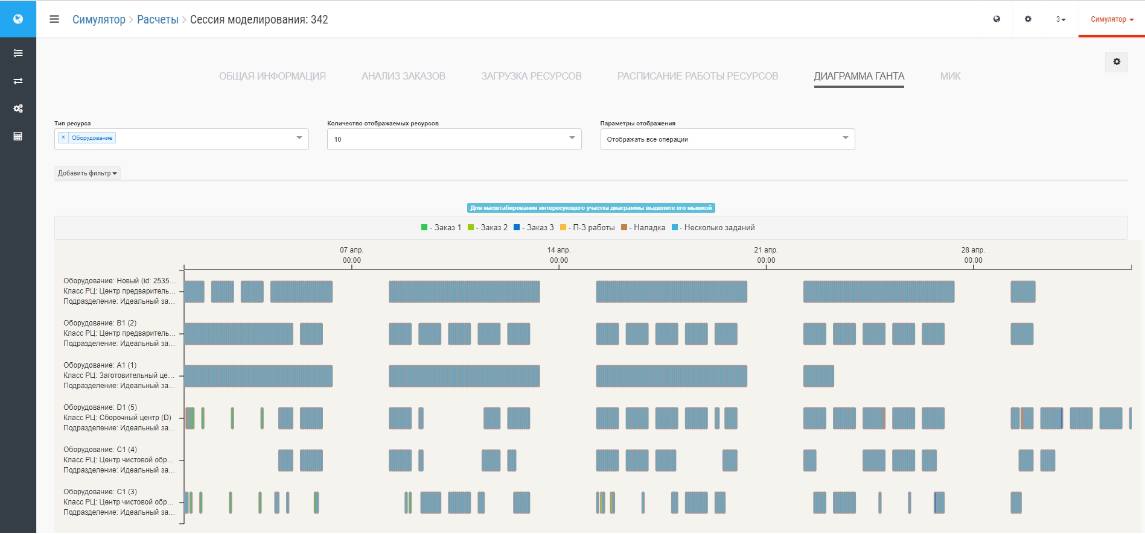Remove the Оборудование tag with its x
This screenshot has height=534, width=1145.
click(x=63, y=137)
